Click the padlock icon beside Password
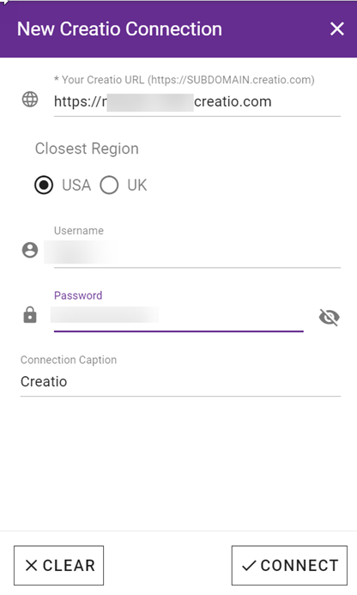 pyautogui.click(x=30, y=315)
